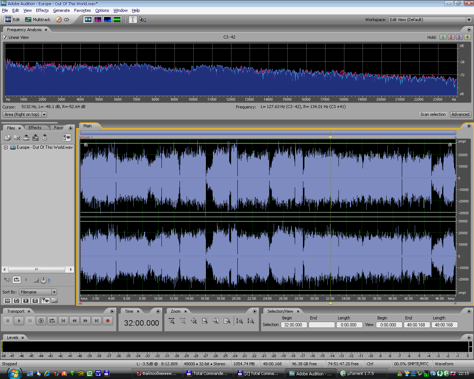Open the Options menu
This screenshot has height=379, width=474.
pos(102,10)
